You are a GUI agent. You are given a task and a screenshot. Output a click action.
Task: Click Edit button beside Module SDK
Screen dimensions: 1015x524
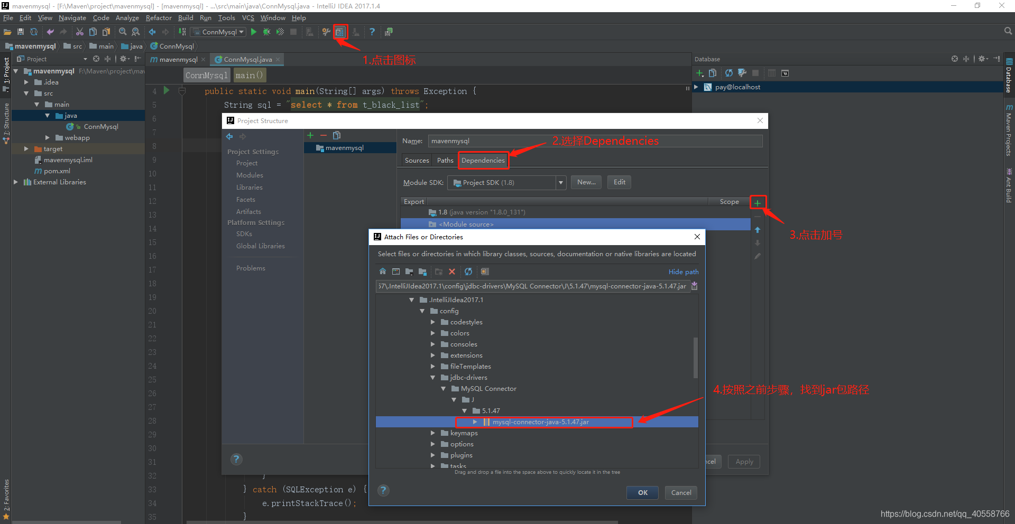[x=620, y=182]
